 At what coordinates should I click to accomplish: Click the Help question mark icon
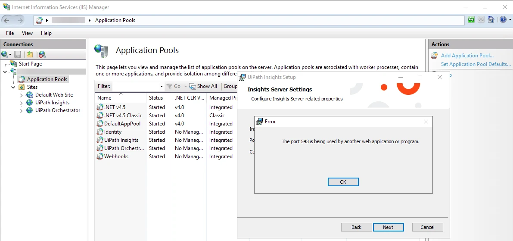[x=503, y=20]
